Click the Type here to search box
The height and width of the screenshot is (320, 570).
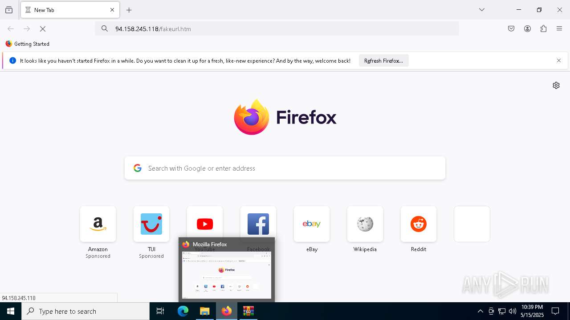pos(85,311)
